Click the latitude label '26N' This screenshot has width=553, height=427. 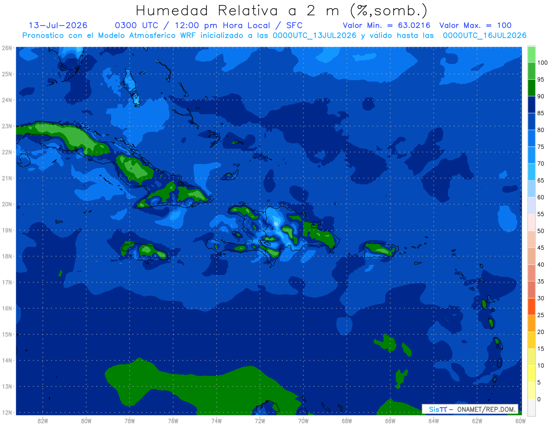tap(6, 48)
